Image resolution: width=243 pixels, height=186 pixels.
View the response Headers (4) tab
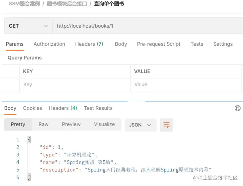click(63, 108)
